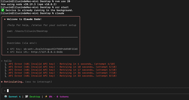Click the "claude" command line
Screen dimensions: 189x100
point(33,13)
